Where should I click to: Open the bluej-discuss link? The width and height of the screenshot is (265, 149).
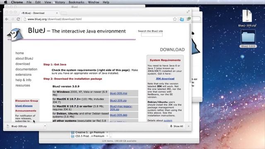click(x=24, y=106)
